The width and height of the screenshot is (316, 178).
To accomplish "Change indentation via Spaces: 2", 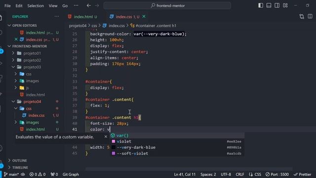I will 208,175.
